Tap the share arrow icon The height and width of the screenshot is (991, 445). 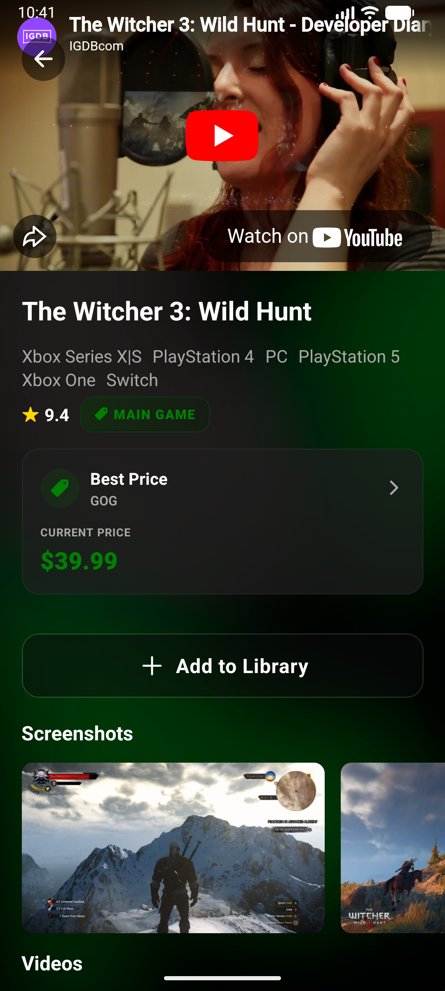(35, 237)
